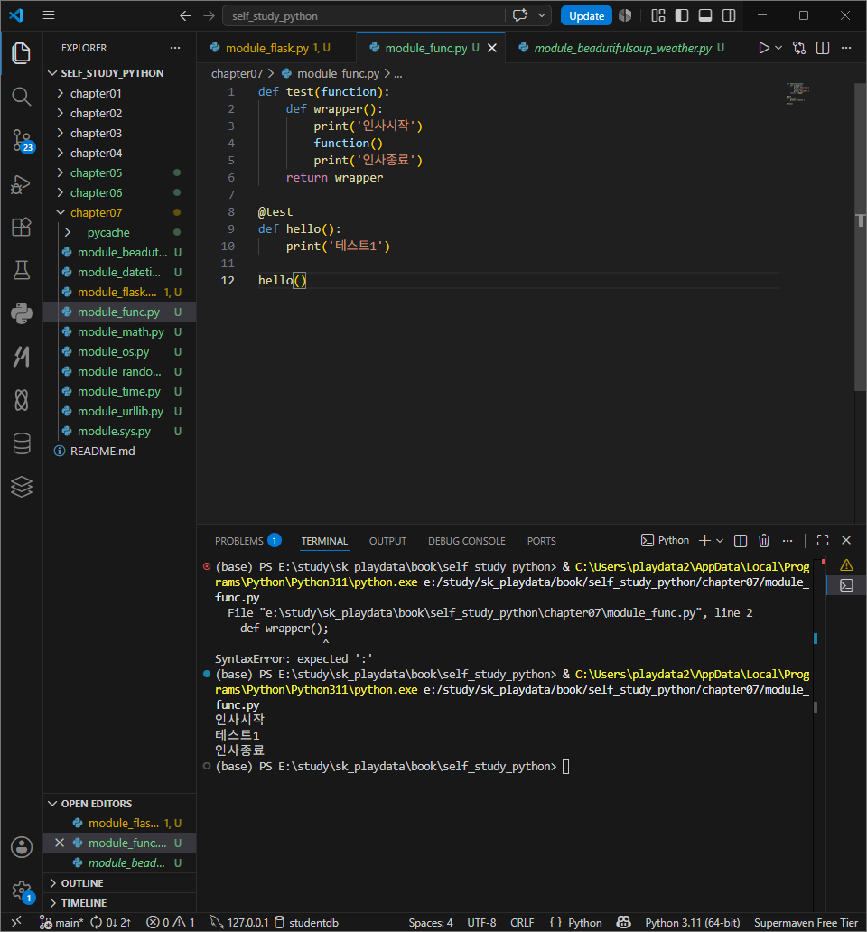The width and height of the screenshot is (867, 932).
Task: Open the database icon in activity bar
Action: point(22,443)
